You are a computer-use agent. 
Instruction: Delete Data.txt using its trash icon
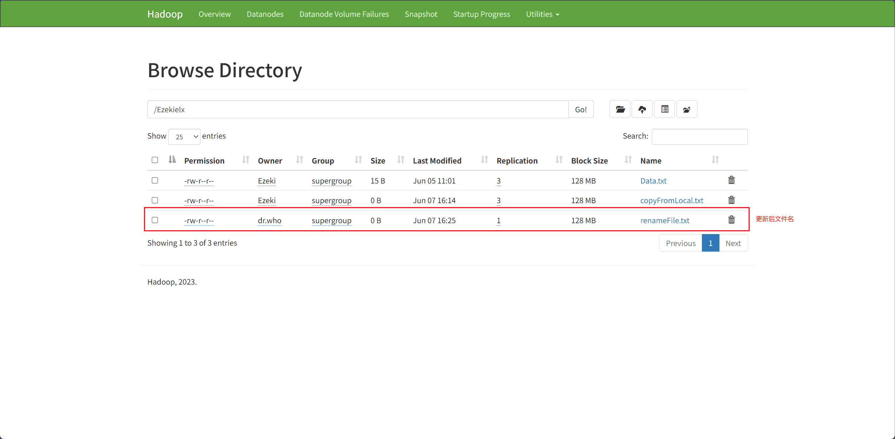[731, 180]
